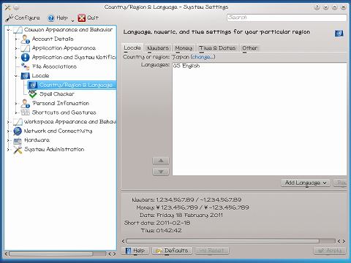Collapse the Common Appearance and Behavior branch

click(9, 30)
